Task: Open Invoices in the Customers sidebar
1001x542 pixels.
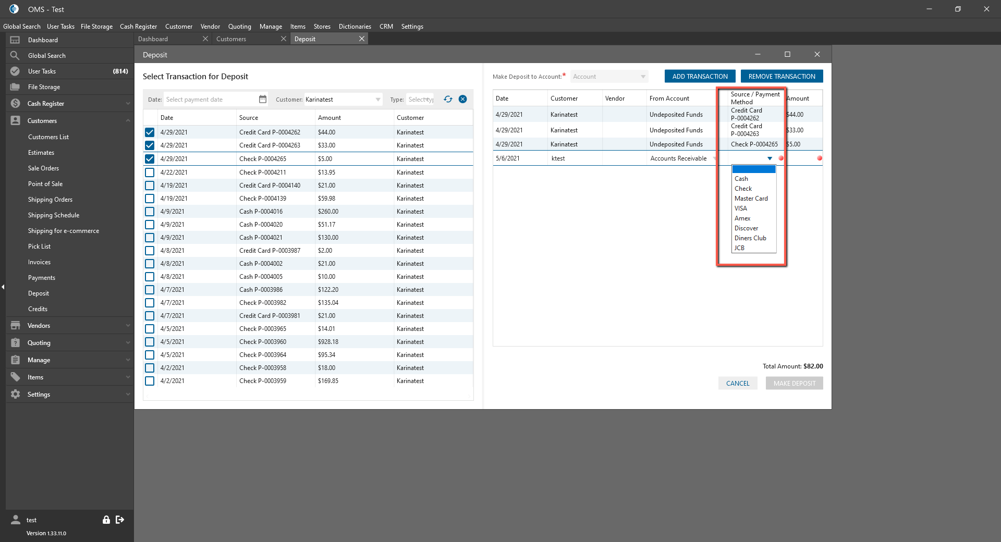Action: click(x=40, y=262)
